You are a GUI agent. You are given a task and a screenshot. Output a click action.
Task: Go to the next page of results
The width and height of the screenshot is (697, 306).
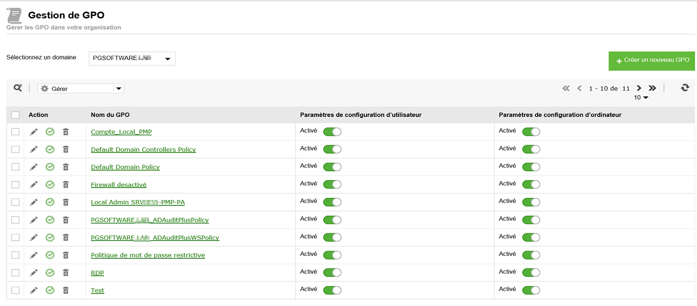[639, 88]
